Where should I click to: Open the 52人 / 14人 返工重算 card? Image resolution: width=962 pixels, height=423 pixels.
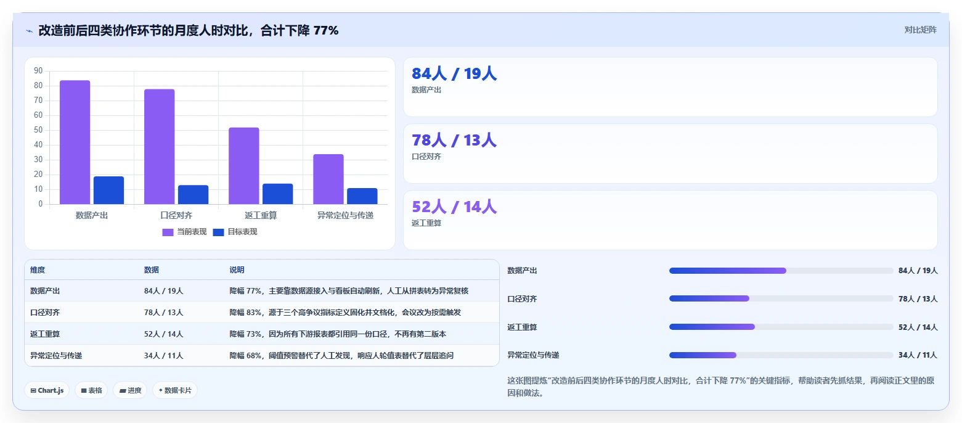point(670,220)
